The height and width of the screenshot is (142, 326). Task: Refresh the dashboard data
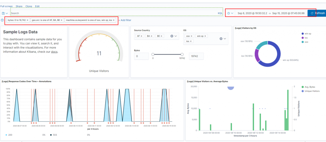coord(317,13)
